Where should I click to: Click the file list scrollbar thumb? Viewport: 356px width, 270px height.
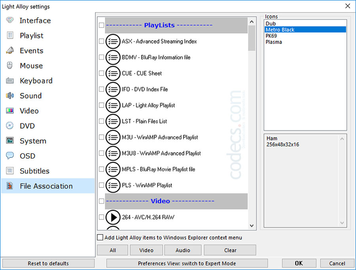pos(252,38)
